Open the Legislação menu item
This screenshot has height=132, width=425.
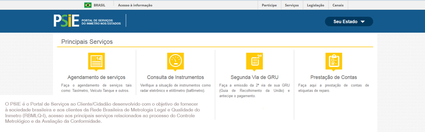point(316,5)
